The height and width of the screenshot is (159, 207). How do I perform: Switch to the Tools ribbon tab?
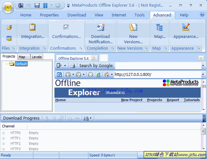pyautogui.click(x=140, y=15)
